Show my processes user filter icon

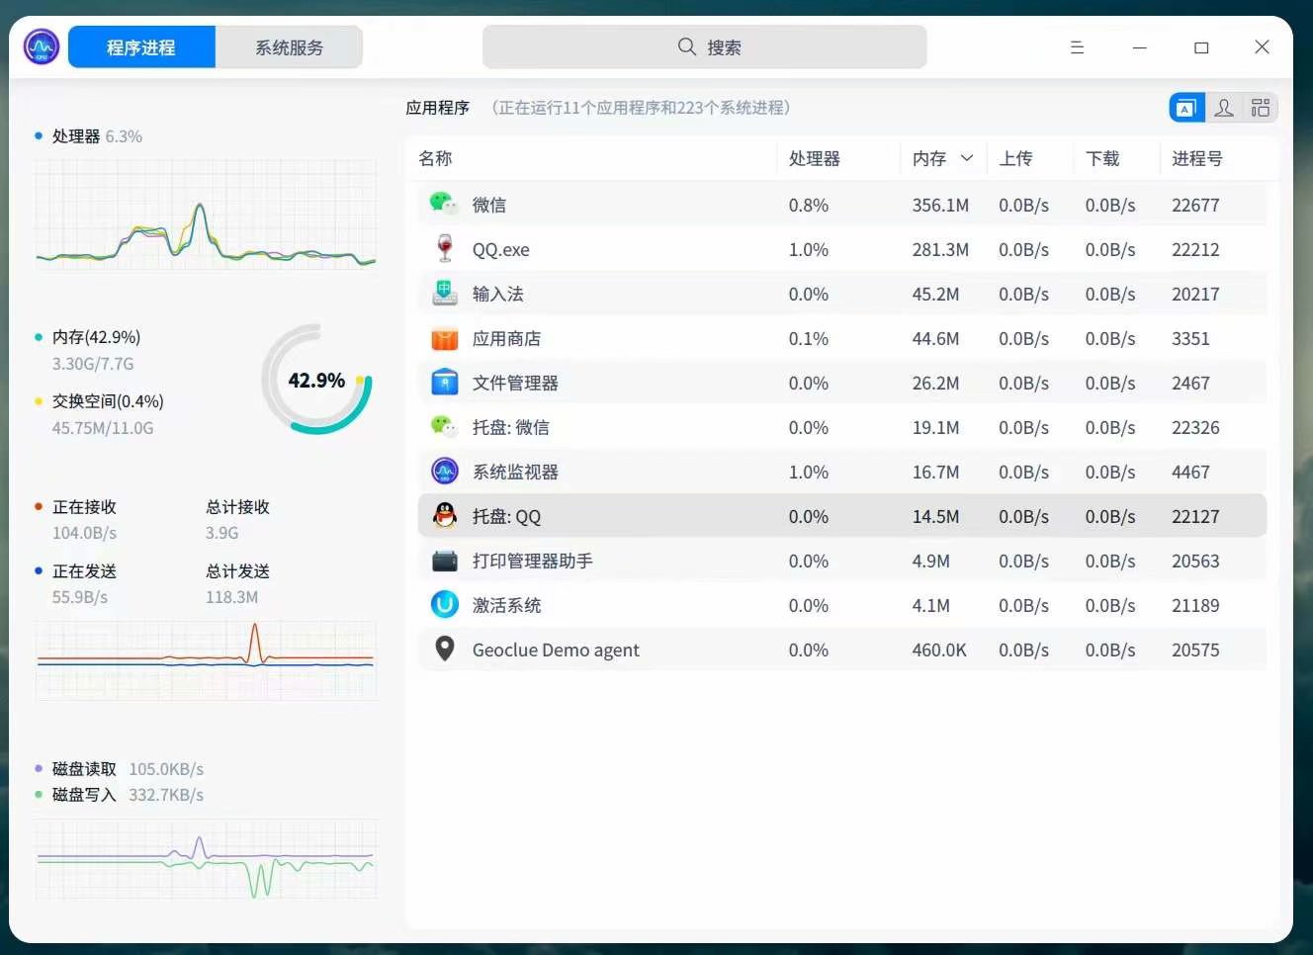tap(1224, 108)
